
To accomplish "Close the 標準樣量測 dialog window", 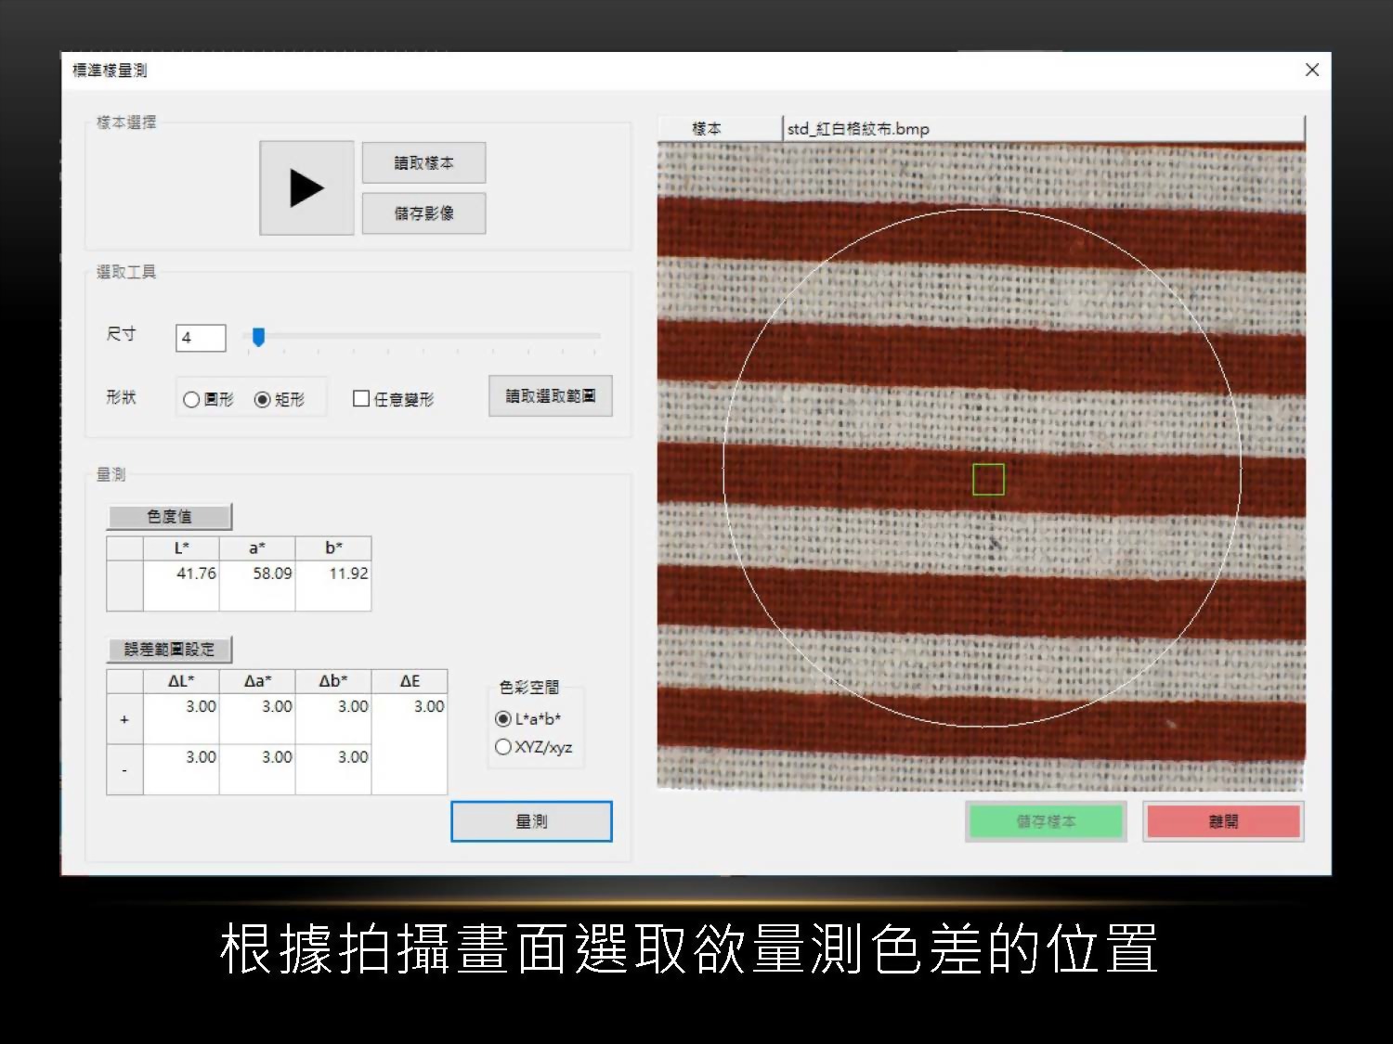I will [x=1312, y=70].
